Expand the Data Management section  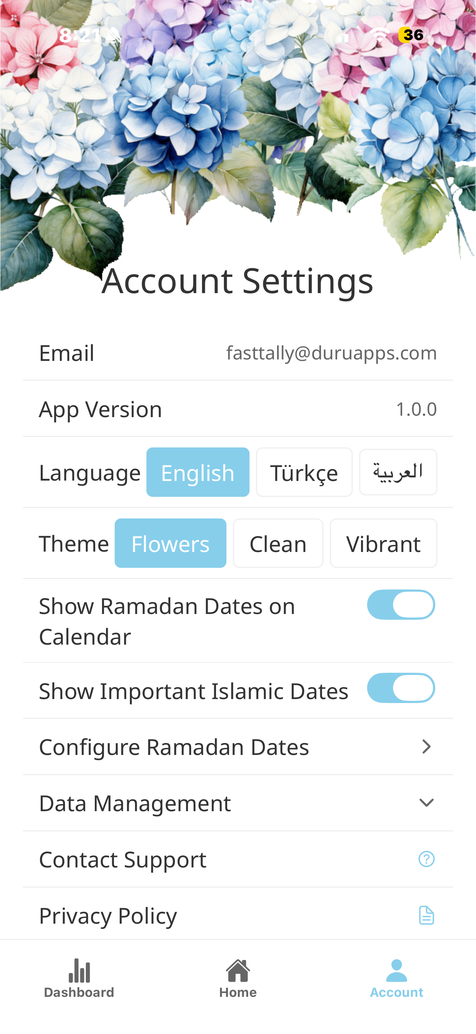pos(426,803)
